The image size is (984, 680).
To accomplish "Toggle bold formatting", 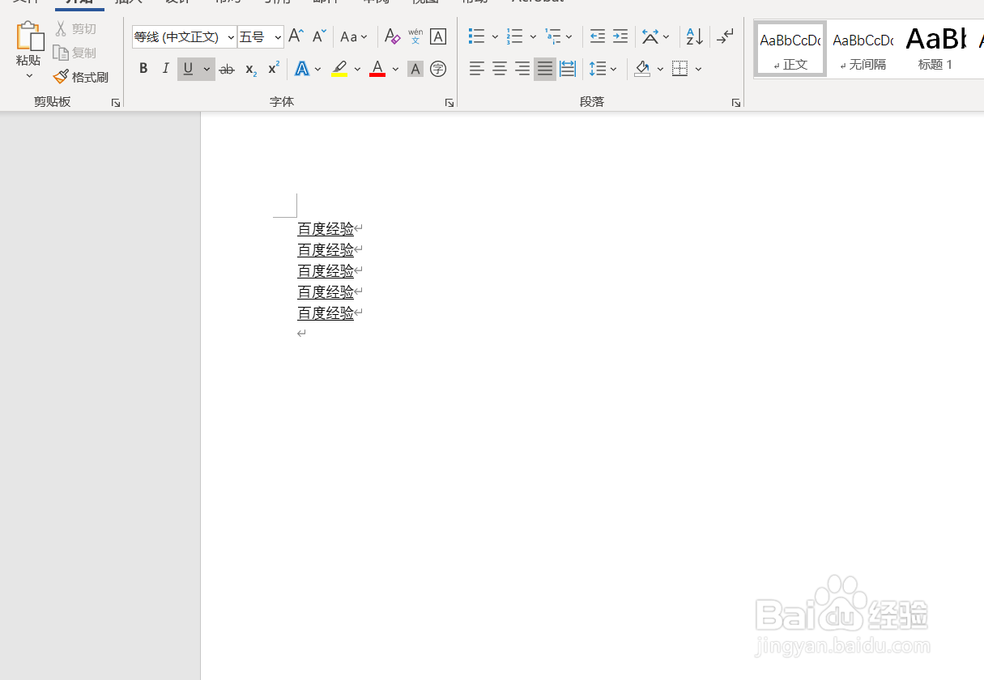I will pos(143,69).
